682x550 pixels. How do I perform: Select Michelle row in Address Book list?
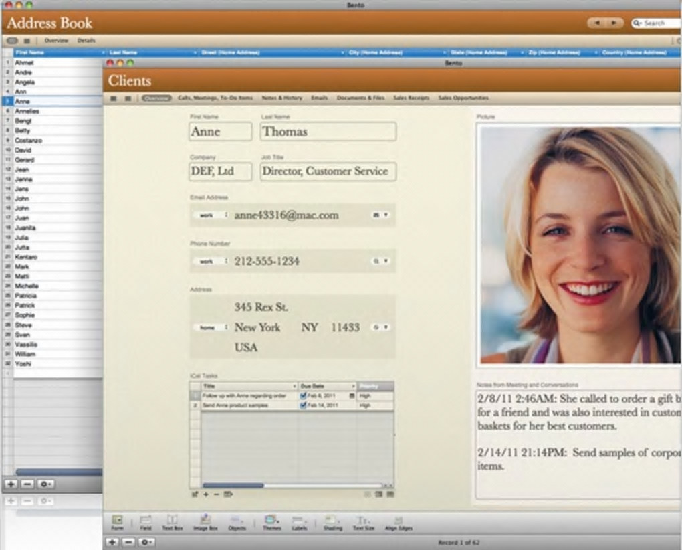tap(52, 286)
